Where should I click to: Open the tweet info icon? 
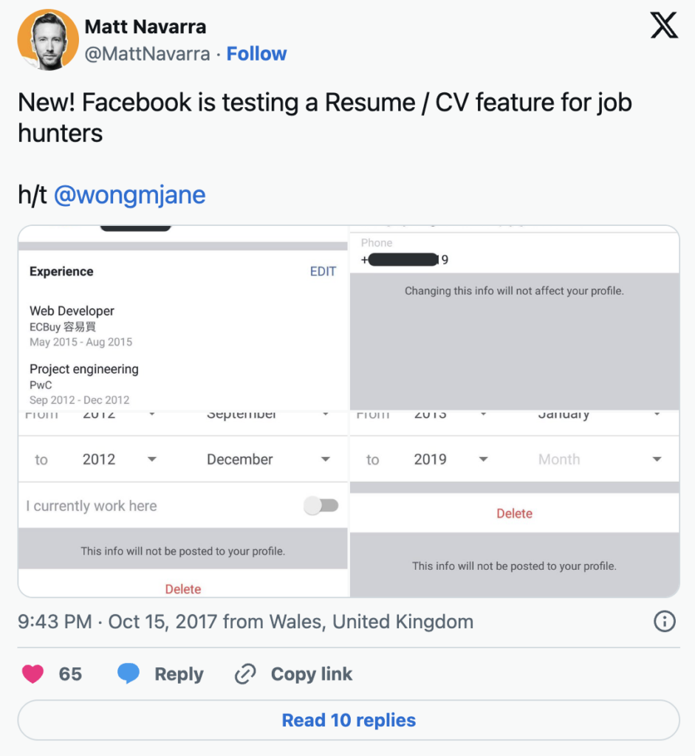(x=665, y=622)
